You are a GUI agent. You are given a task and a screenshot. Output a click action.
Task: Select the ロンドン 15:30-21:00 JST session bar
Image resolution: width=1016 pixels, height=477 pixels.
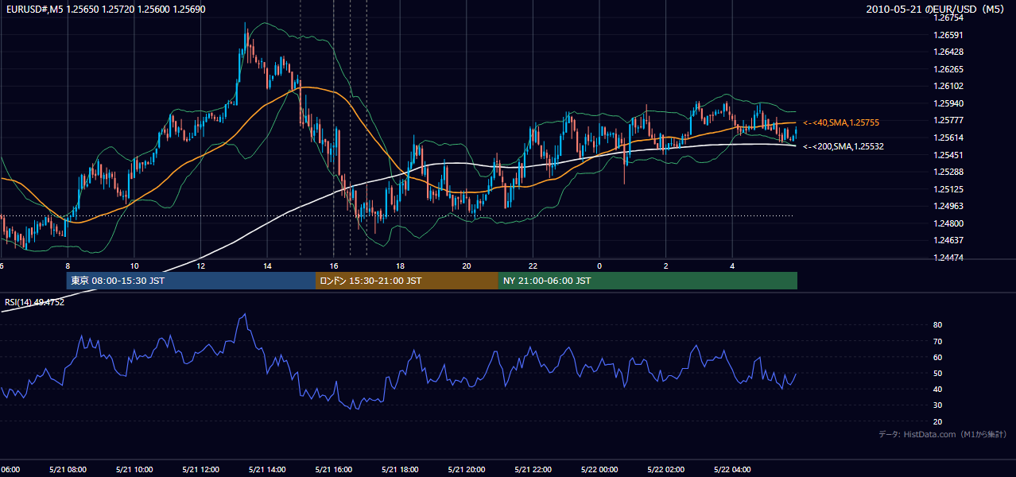tap(407, 281)
